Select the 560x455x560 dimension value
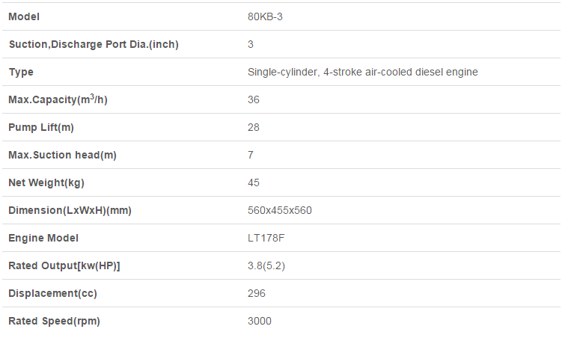Image resolution: width=568 pixels, height=338 pixels. [280, 210]
